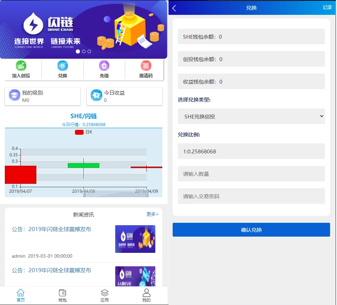Open the 加入创投 feature icon

21,69
